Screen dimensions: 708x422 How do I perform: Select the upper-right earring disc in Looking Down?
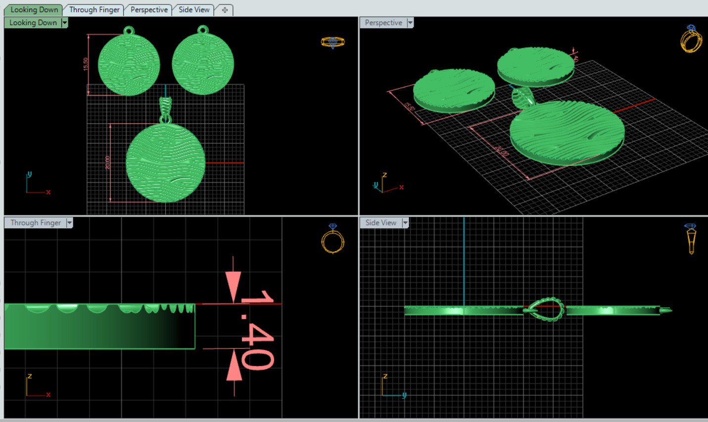pos(203,64)
